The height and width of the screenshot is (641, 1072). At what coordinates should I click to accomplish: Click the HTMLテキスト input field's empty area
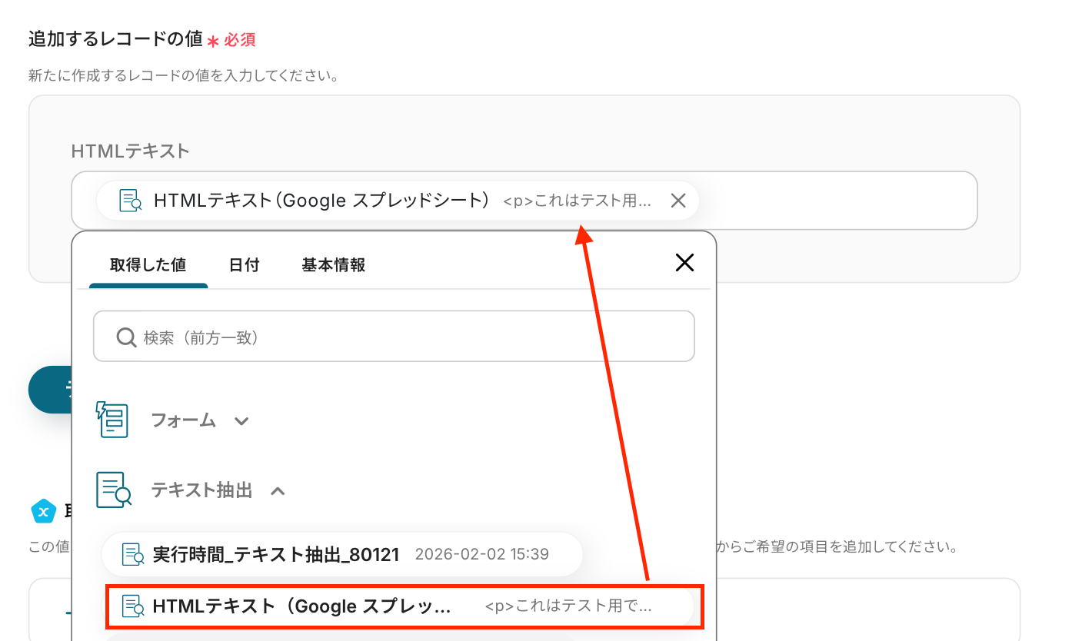[x=837, y=201]
